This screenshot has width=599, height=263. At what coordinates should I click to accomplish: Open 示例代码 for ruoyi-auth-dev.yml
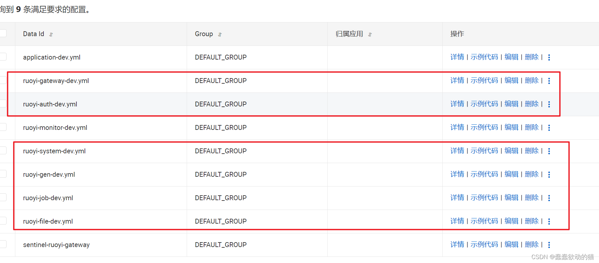pos(484,104)
